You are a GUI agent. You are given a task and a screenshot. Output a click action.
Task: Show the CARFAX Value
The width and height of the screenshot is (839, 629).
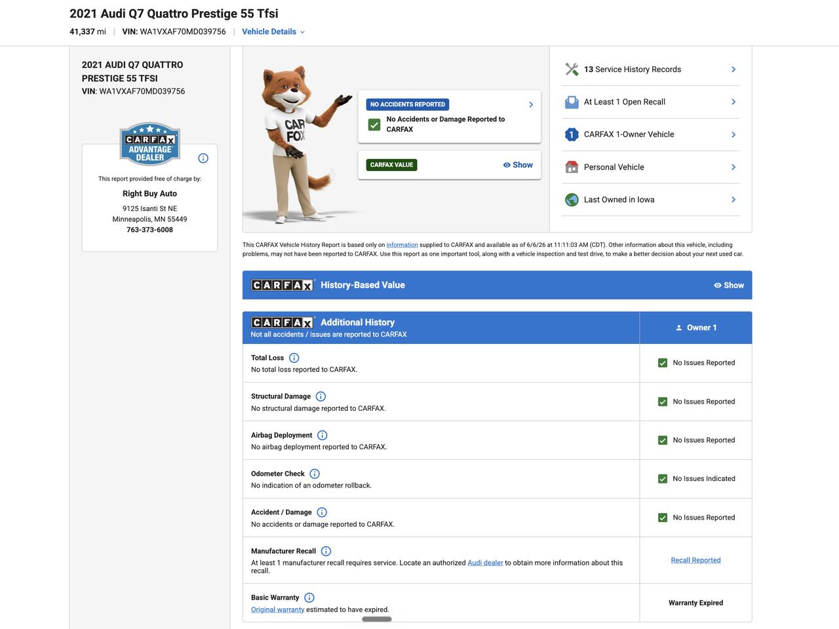click(518, 165)
